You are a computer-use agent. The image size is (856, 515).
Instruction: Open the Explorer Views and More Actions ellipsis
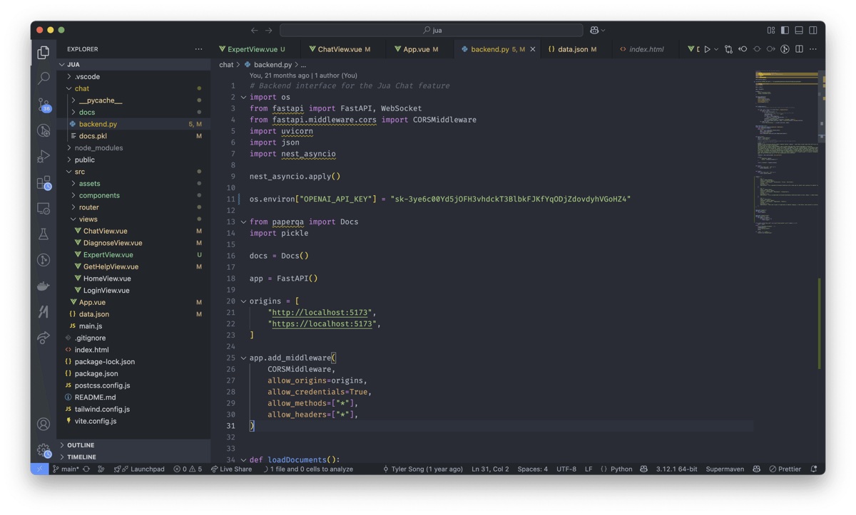point(199,49)
